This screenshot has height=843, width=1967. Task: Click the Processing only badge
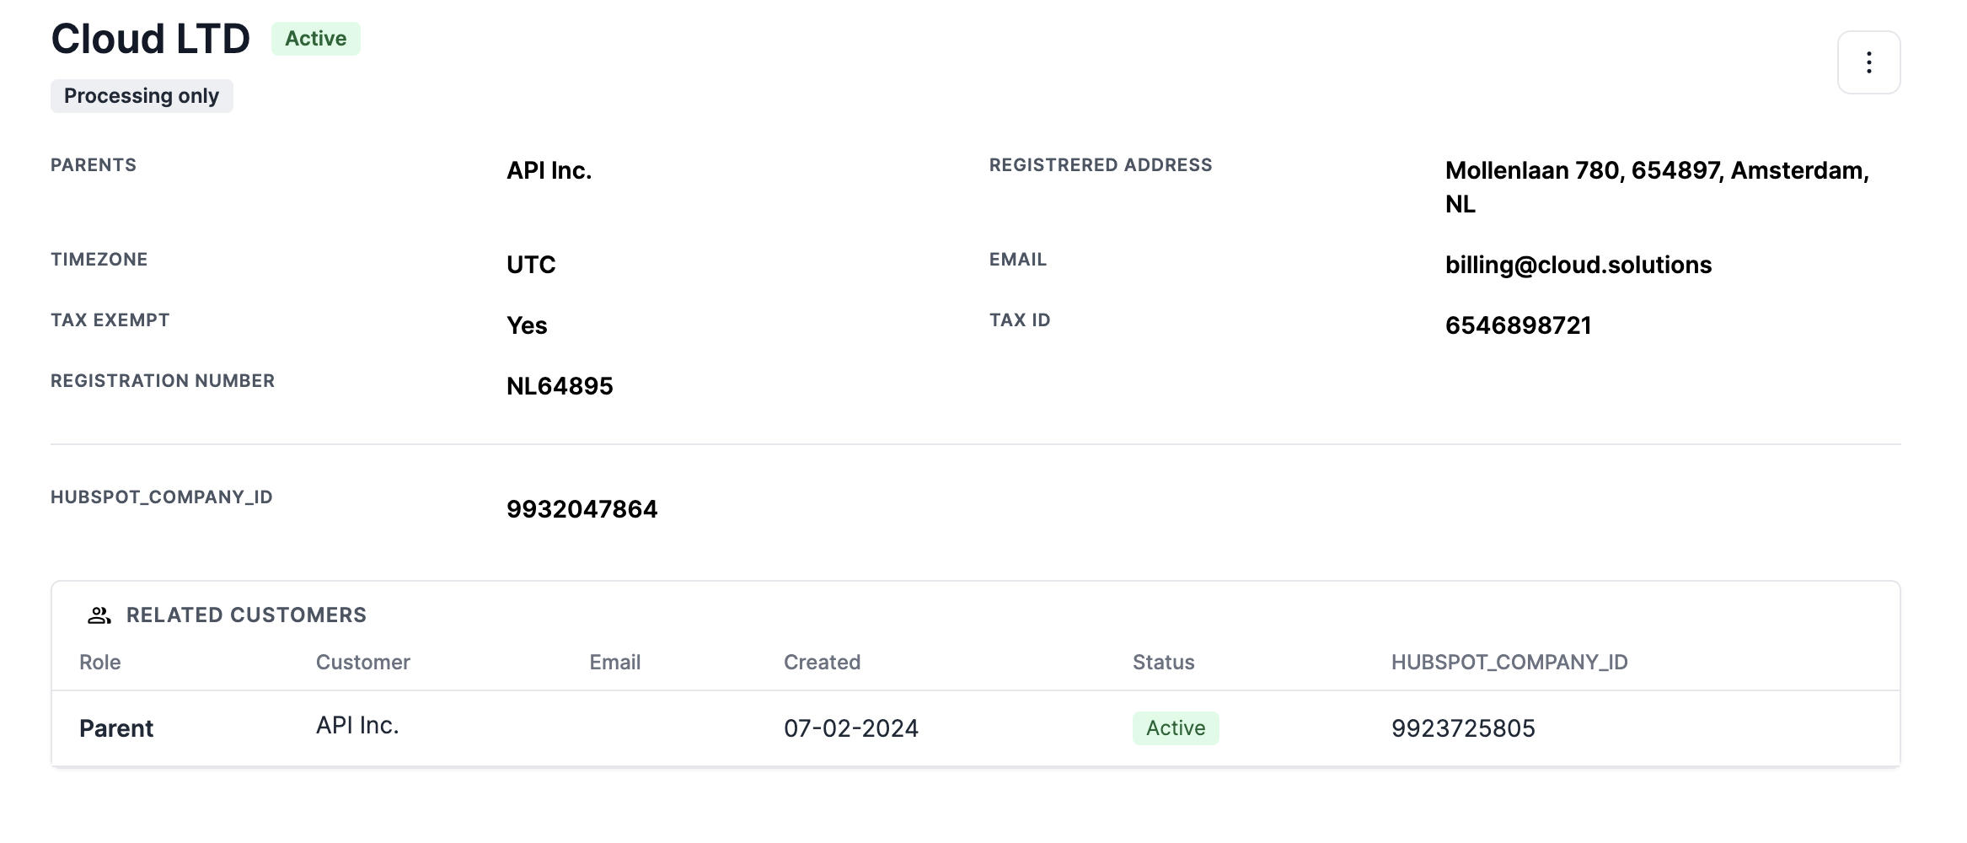[x=141, y=95]
